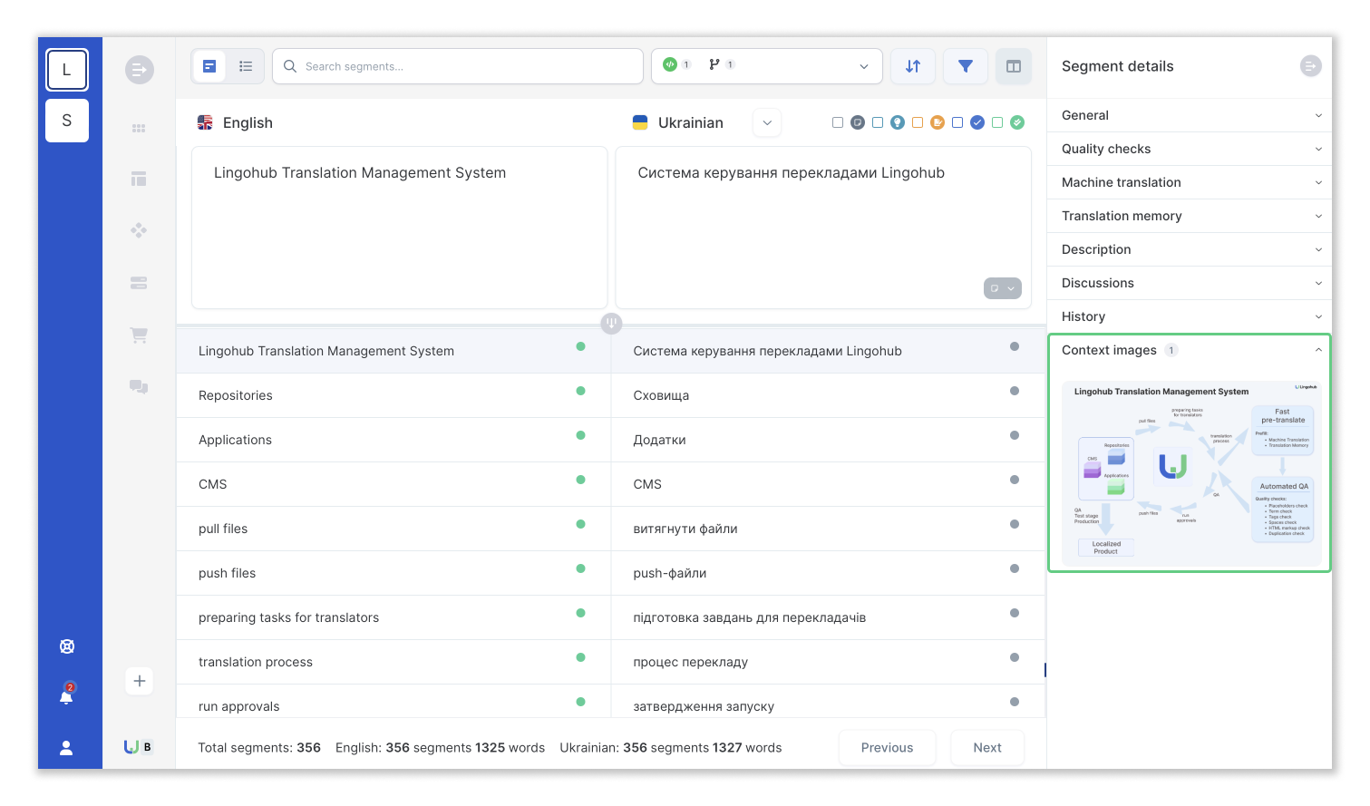Select the 'run approvals' source segment
This screenshot has height=806, width=1370.
coord(394,702)
